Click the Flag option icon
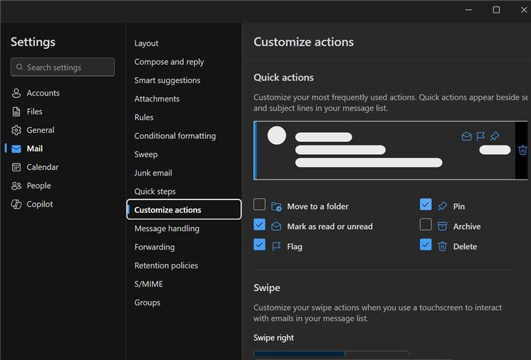This screenshot has width=531, height=360. (x=276, y=246)
